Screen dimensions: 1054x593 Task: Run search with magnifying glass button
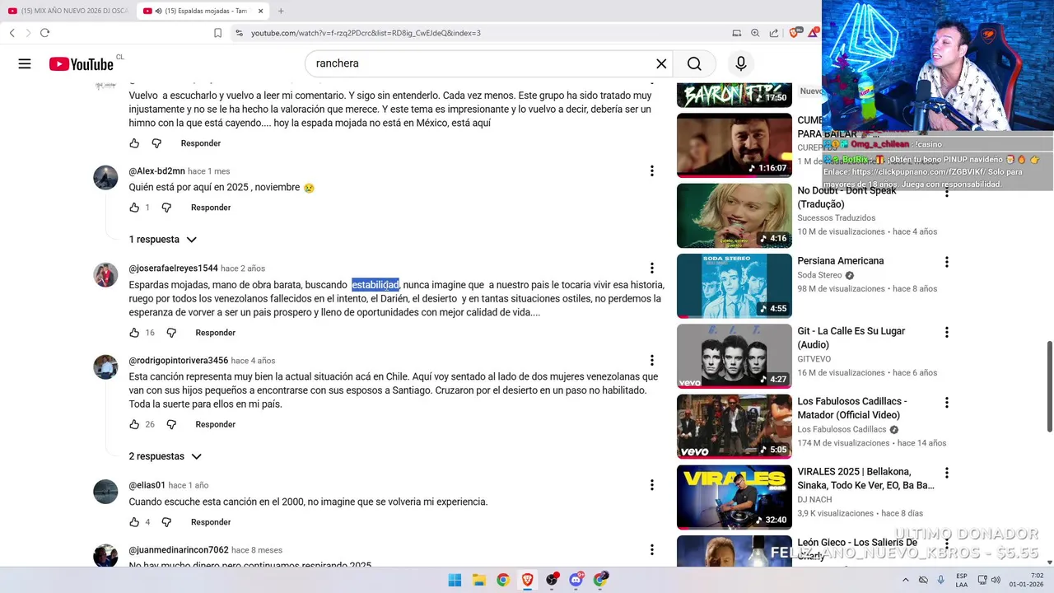point(694,63)
